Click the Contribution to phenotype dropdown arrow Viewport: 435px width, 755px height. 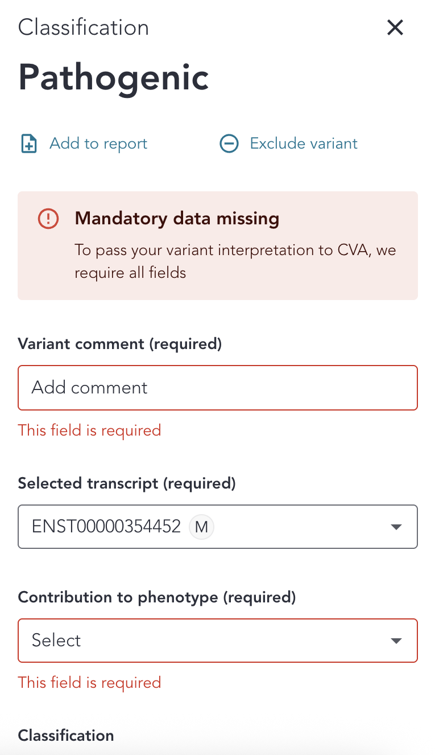pos(396,641)
